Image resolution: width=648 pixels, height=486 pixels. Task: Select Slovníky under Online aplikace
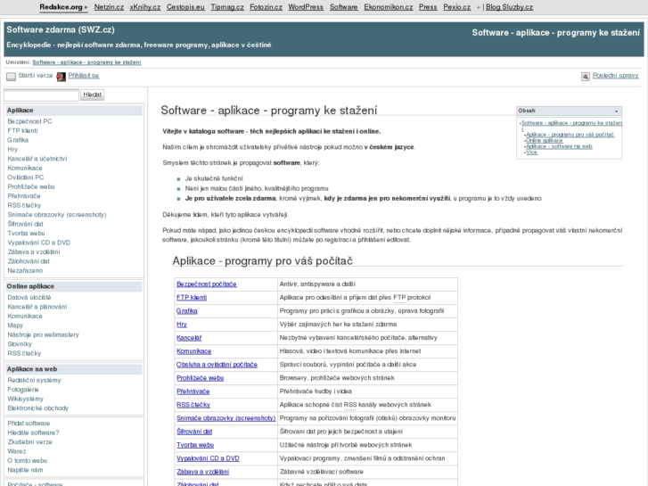click(20, 343)
